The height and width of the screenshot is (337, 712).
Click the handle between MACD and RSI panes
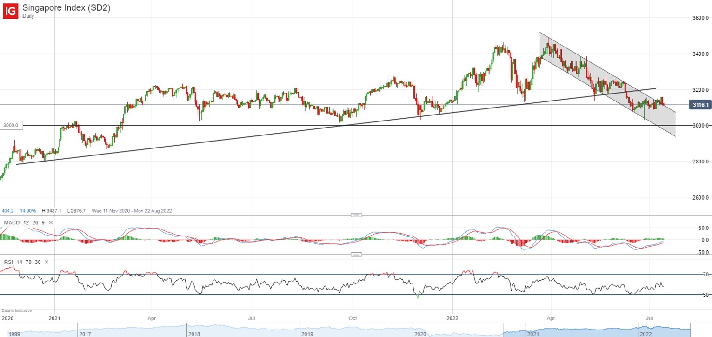[356, 255]
